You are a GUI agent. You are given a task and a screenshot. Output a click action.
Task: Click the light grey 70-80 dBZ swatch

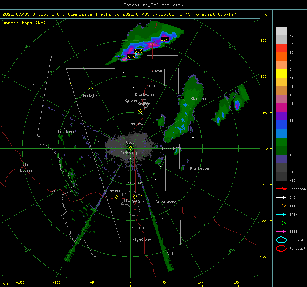pyautogui.click(x=281, y=31)
